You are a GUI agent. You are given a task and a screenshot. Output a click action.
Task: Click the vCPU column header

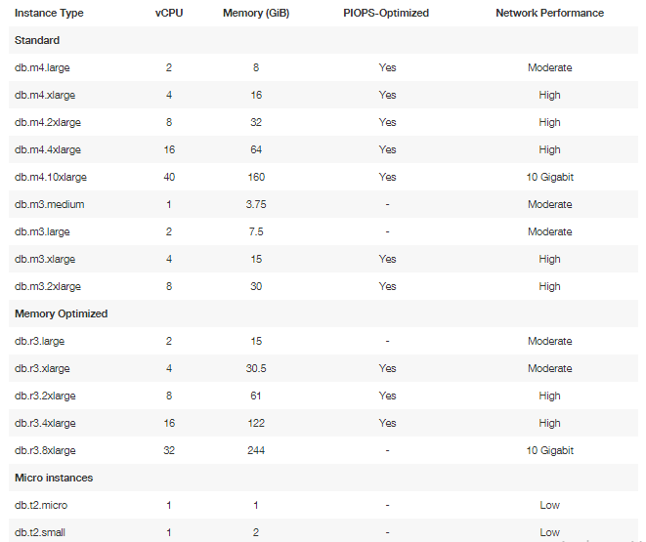pos(170,13)
